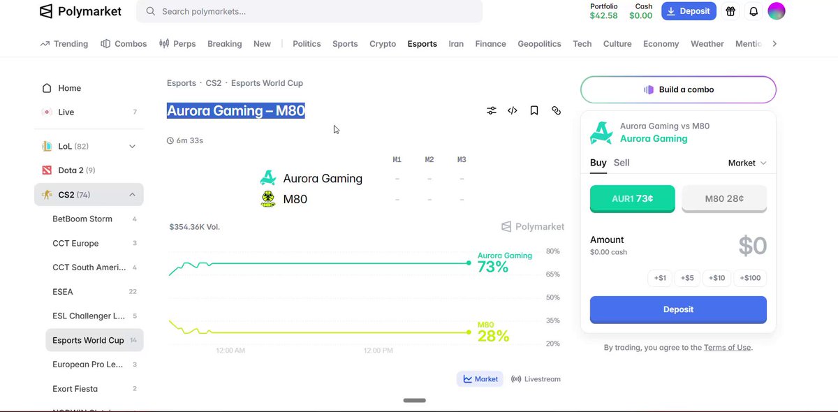Open the profile avatar menu
The width and height of the screenshot is (838, 412).
tap(777, 11)
